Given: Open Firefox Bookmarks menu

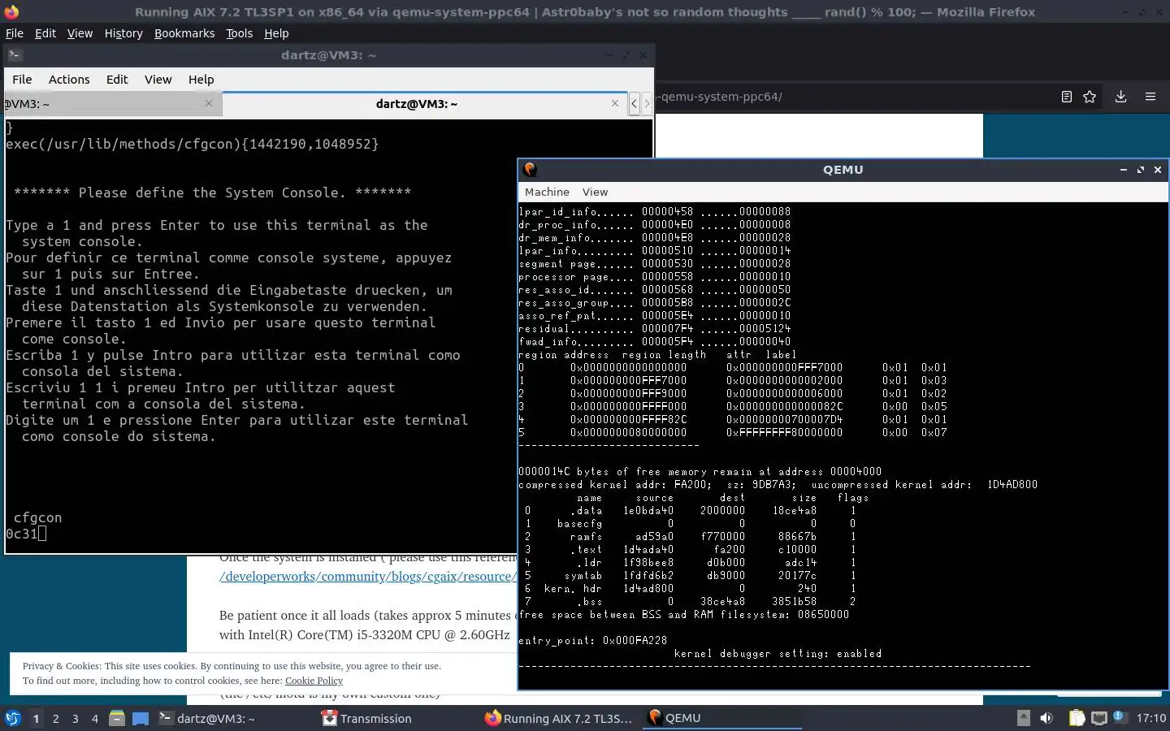Looking at the screenshot, I should click(184, 33).
